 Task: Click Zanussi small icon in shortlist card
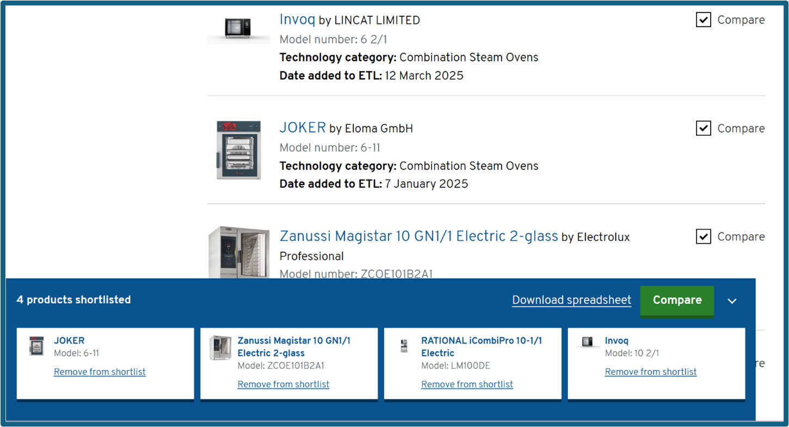pyautogui.click(x=220, y=348)
